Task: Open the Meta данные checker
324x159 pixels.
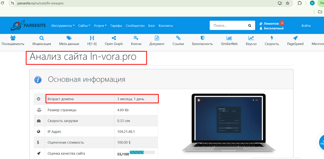Action: pyautogui.click(x=69, y=40)
